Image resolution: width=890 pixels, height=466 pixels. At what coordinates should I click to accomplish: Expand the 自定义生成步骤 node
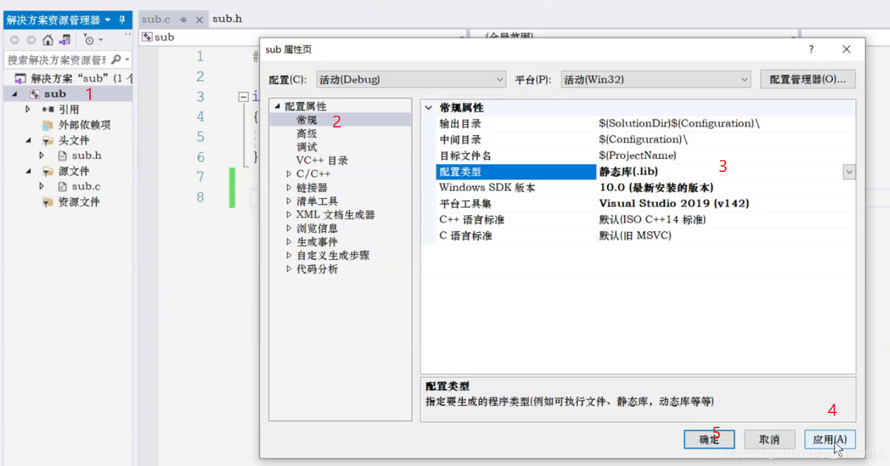(x=289, y=256)
